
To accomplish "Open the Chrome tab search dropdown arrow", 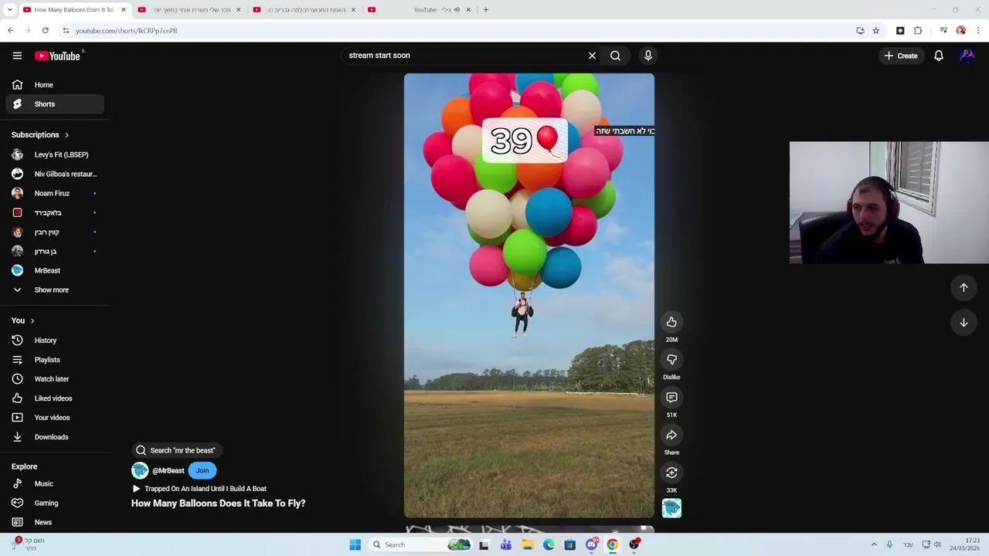I will pos(9,9).
